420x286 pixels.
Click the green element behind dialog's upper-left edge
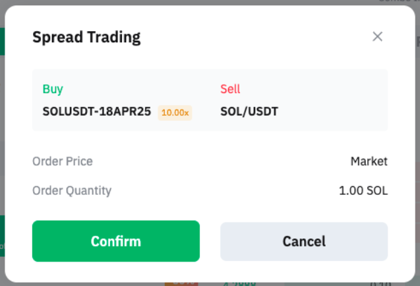[x=2, y=41]
